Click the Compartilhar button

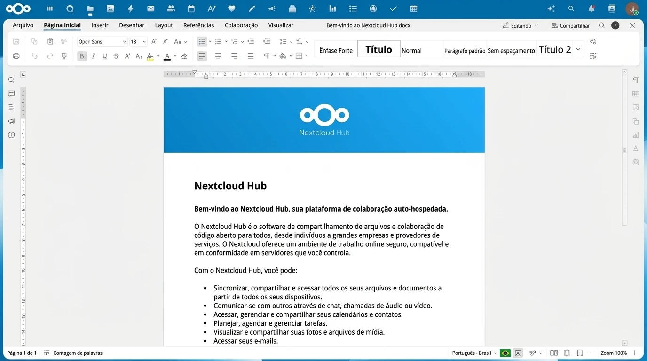(570, 25)
